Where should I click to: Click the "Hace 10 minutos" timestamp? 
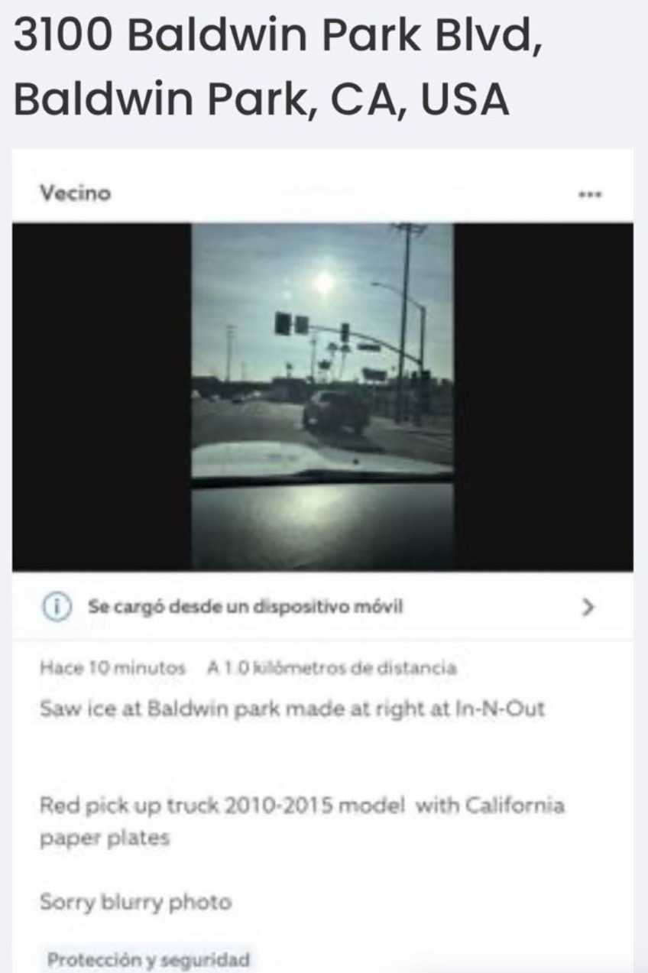(112, 668)
